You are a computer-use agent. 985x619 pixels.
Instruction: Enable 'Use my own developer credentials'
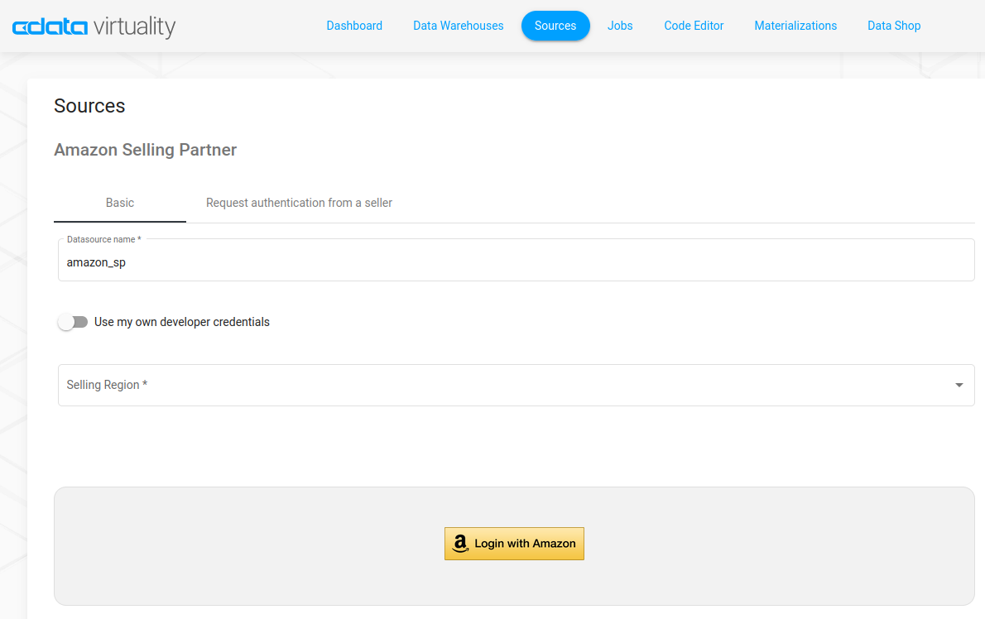tap(73, 322)
